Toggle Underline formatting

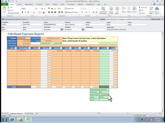[28, 12]
